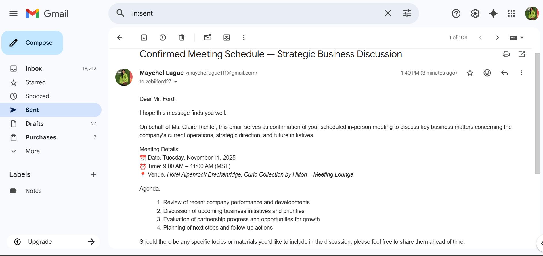The image size is (543, 256).
Task: Show search options filter panel
Action: coord(407,13)
